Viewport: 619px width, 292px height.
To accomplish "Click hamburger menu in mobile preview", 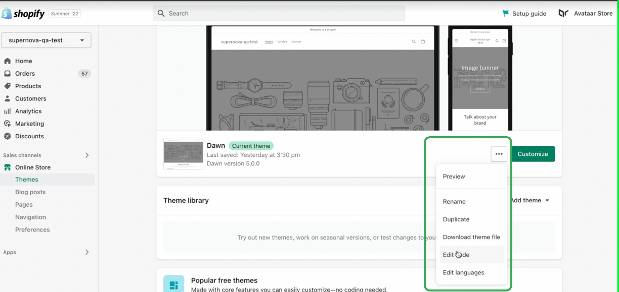I will tap(456, 41).
